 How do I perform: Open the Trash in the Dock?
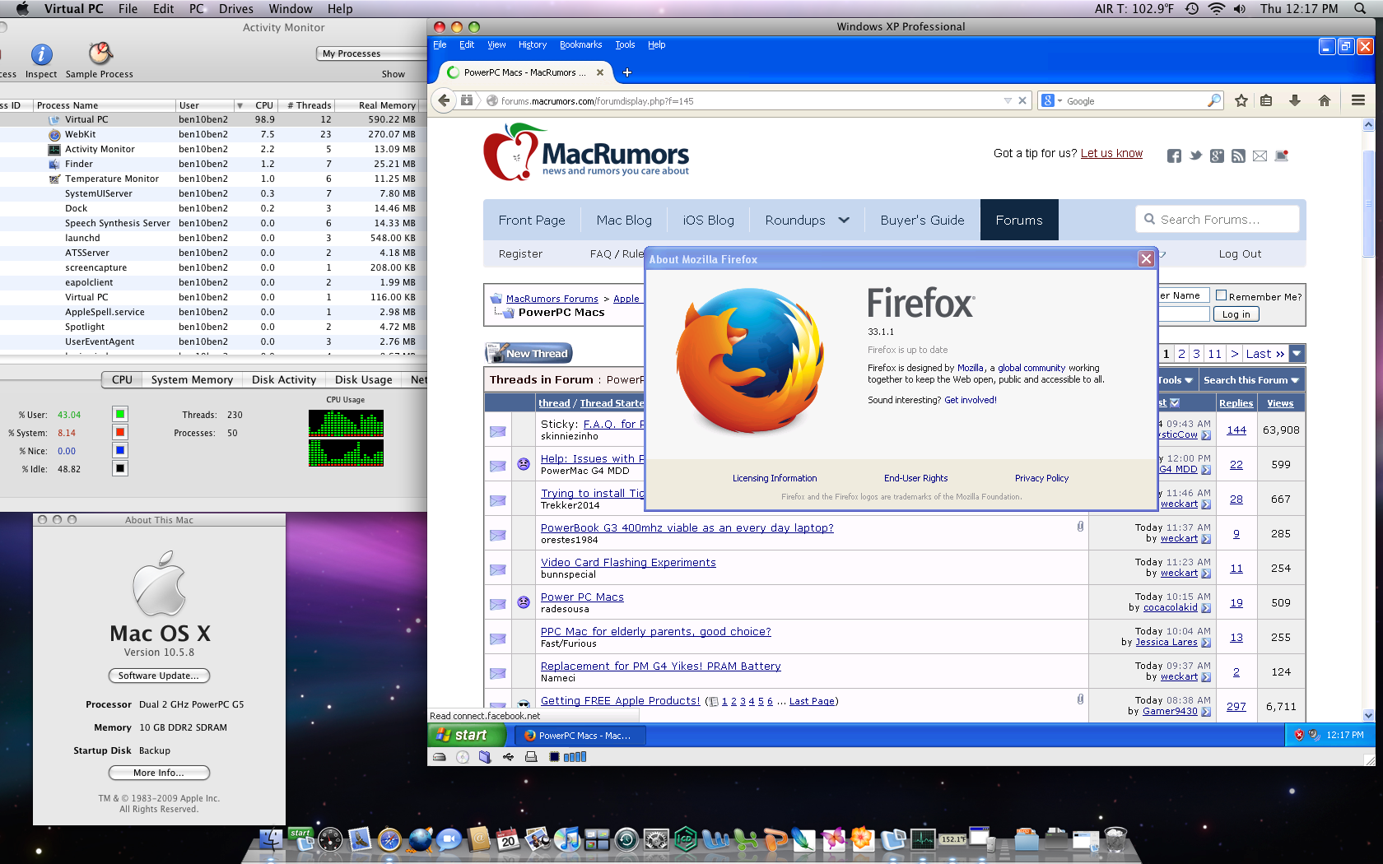(x=1115, y=839)
